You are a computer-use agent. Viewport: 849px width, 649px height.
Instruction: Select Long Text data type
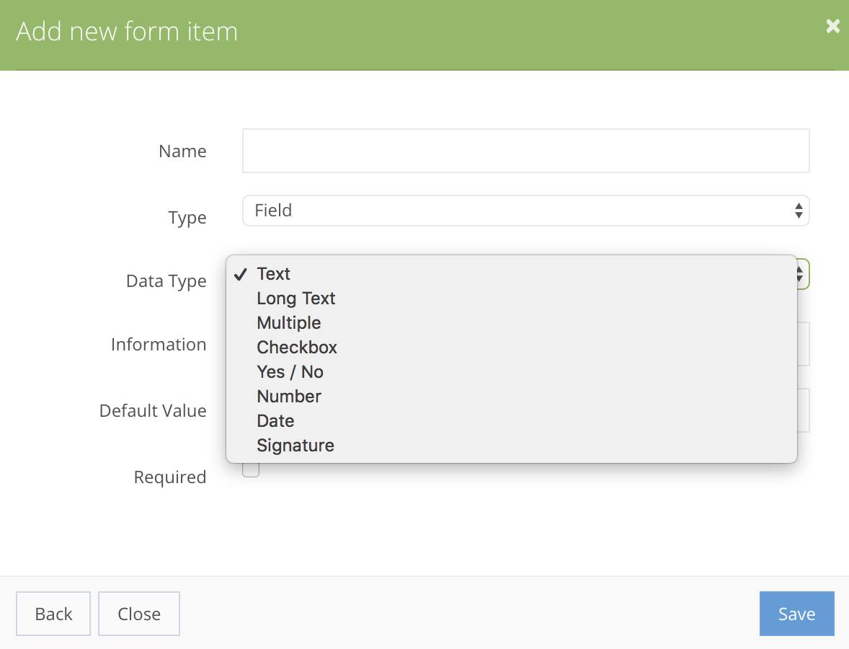(295, 299)
